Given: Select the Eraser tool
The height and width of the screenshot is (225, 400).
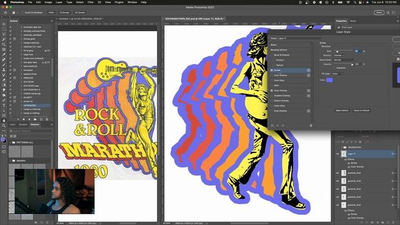Looking at the screenshot, I should [x=4, y=80].
